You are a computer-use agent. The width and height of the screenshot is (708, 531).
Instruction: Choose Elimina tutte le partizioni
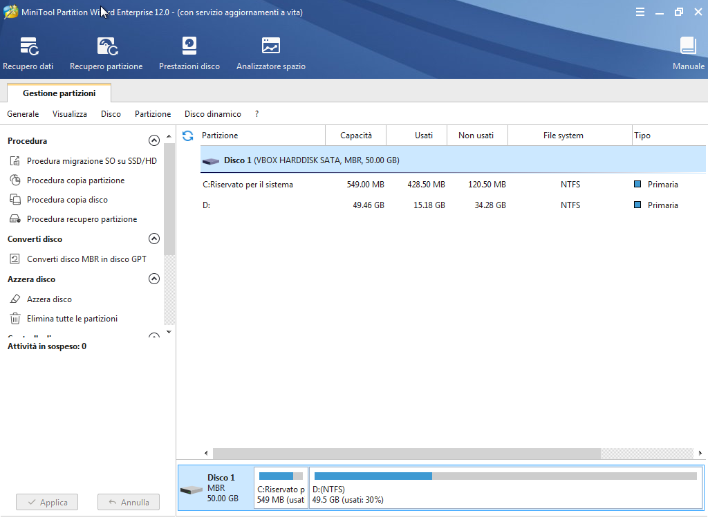[x=72, y=318]
